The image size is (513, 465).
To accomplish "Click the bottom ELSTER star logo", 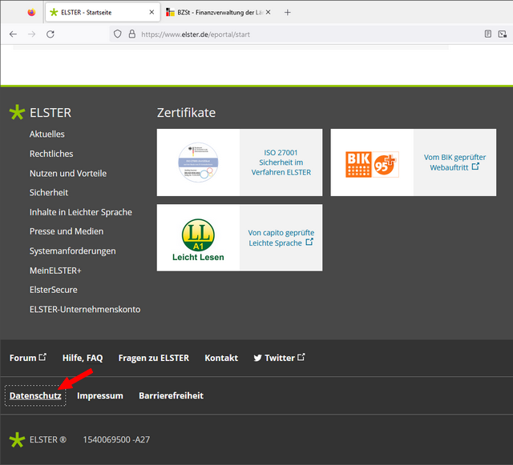I will (17, 440).
